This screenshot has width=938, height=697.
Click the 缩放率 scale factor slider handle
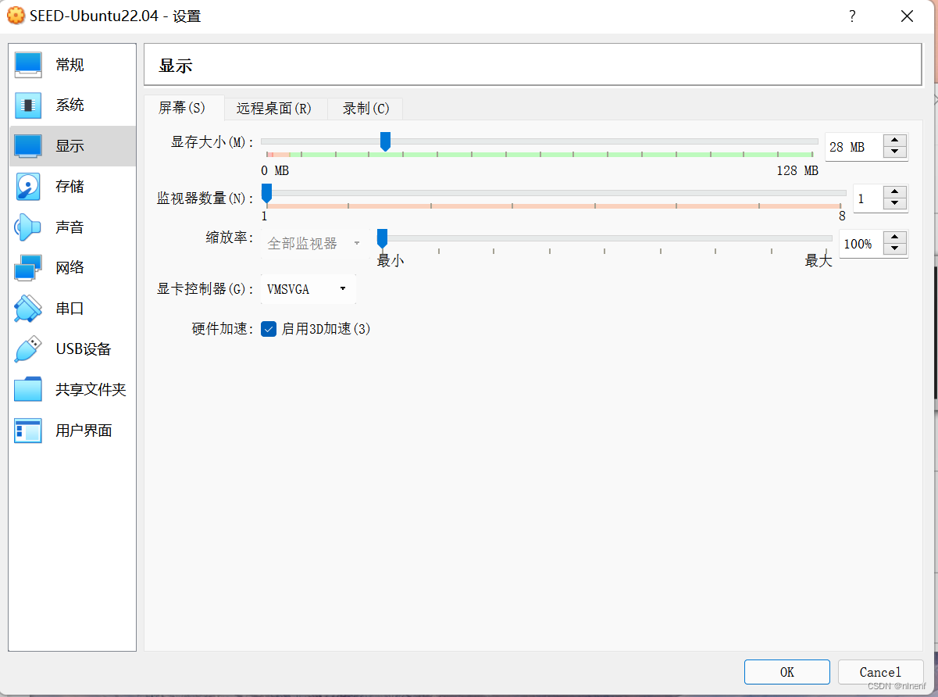pos(382,238)
